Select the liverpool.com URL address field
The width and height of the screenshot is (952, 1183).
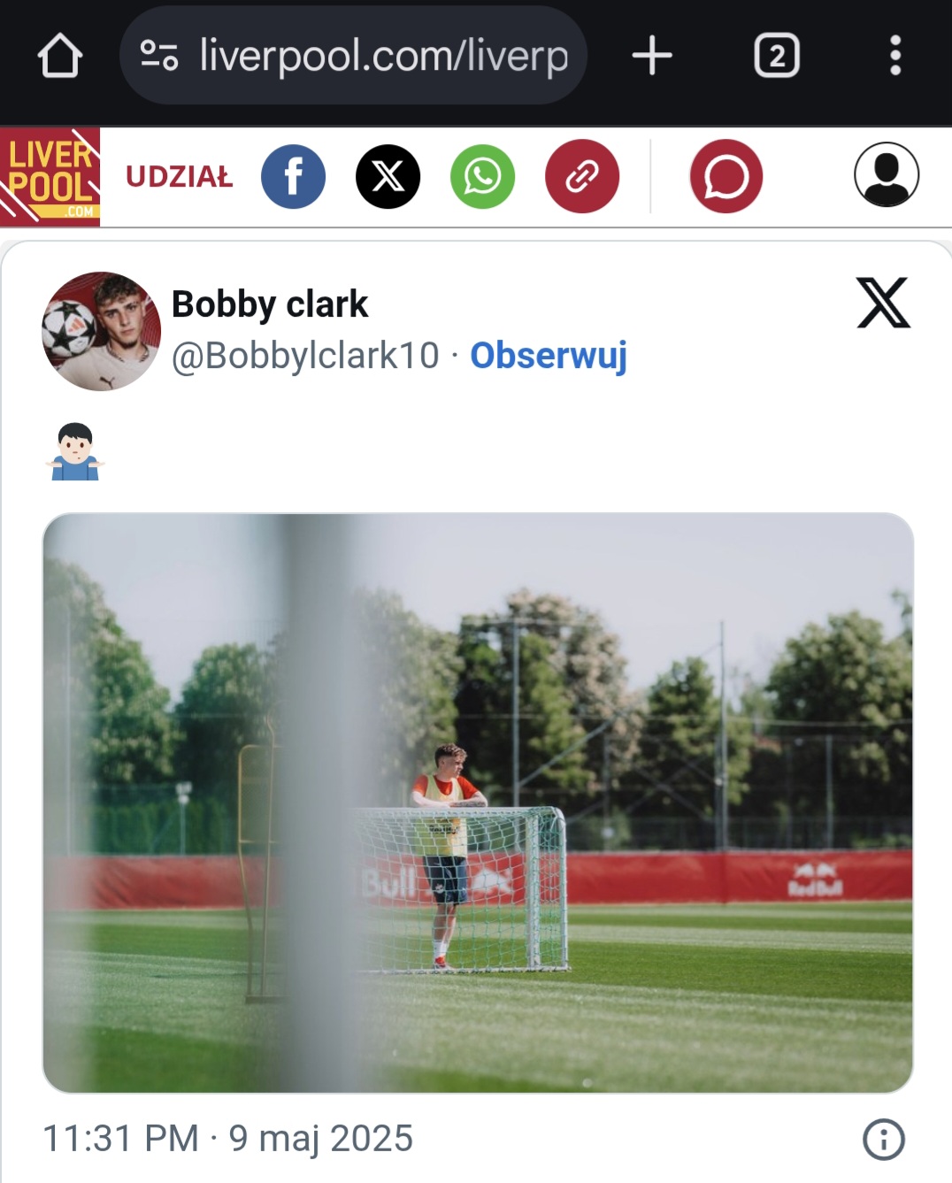354,56
